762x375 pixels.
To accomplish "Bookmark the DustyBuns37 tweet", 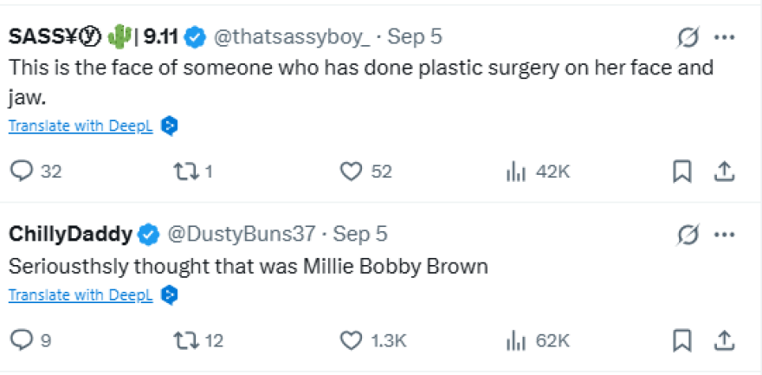I will (682, 340).
